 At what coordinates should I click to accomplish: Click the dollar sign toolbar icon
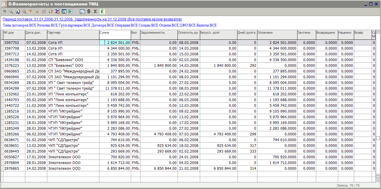click(x=89, y=11)
